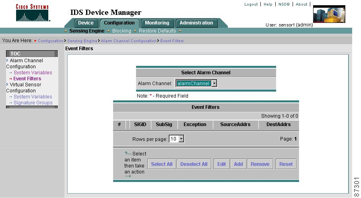Click the "Showing 1-0 of 0" text
The image size is (361, 198).
[x=279, y=116]
